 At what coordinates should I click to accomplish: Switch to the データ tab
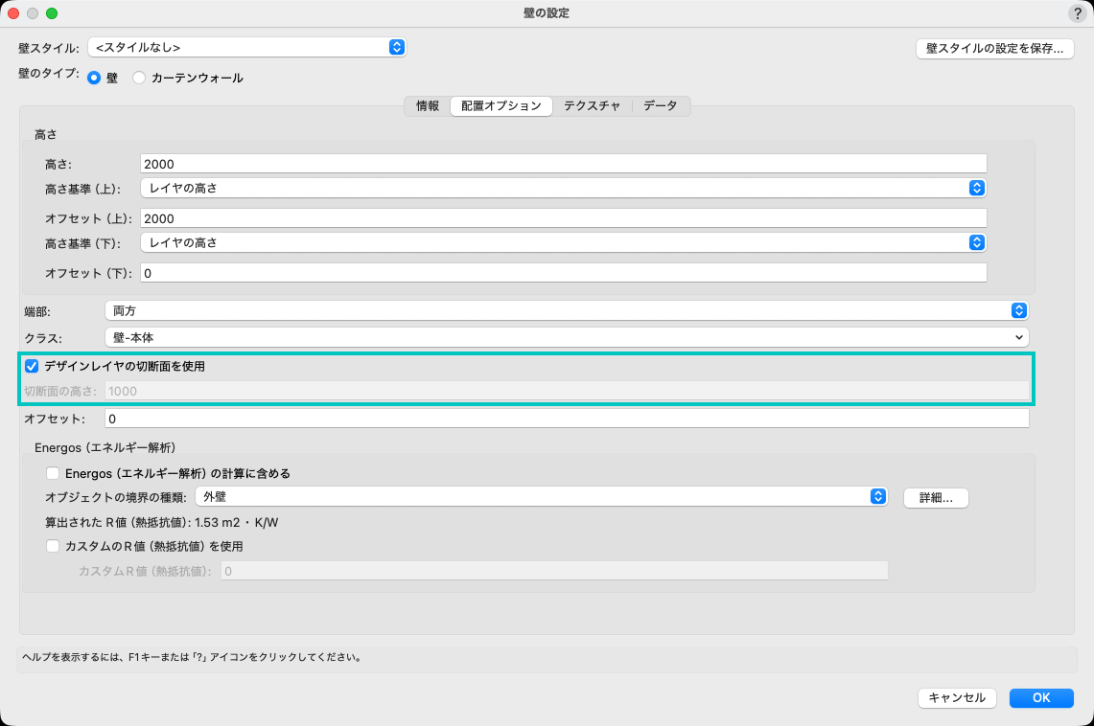point(660,106)
